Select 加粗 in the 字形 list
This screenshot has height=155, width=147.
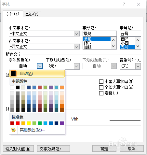coord(87,47)
